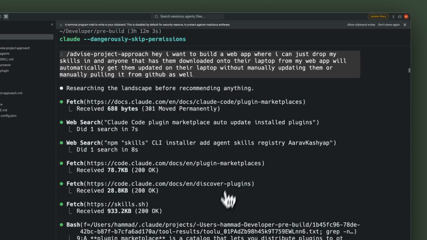Click the Fetch(https://skills.sh) line
This screenshot has height=240, width=427.
click(107, 204)
